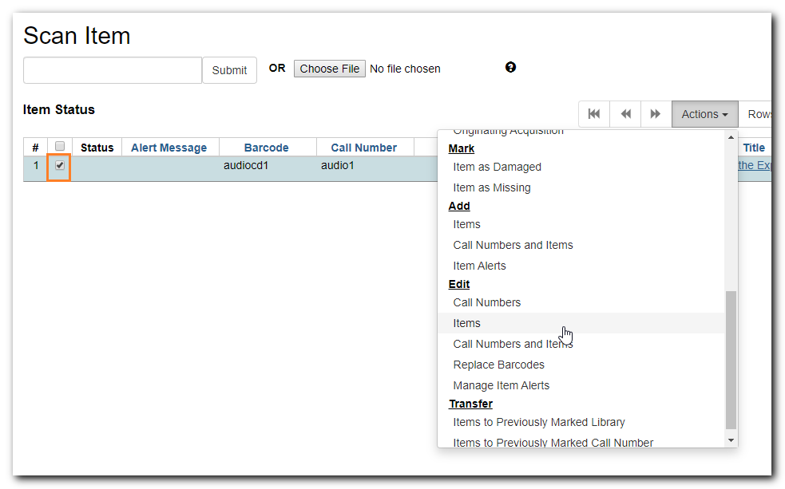Sort by Call Number column header
The width and height of the screenshot is (785, 489).
[363, 148]
